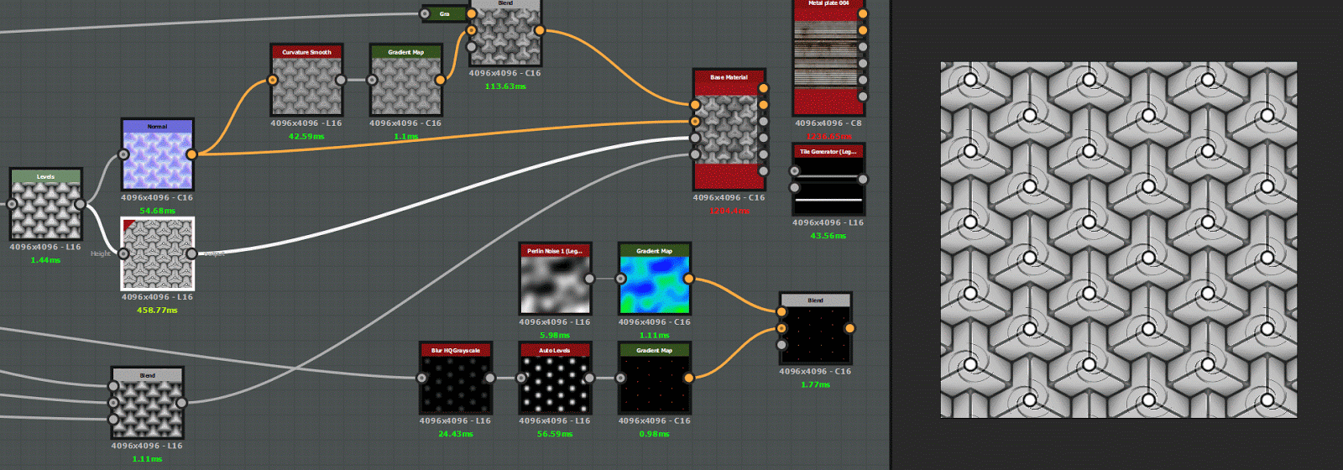Click the Height input connector of the selected node
Screen dimensions: 1343x470
point(123,253)
